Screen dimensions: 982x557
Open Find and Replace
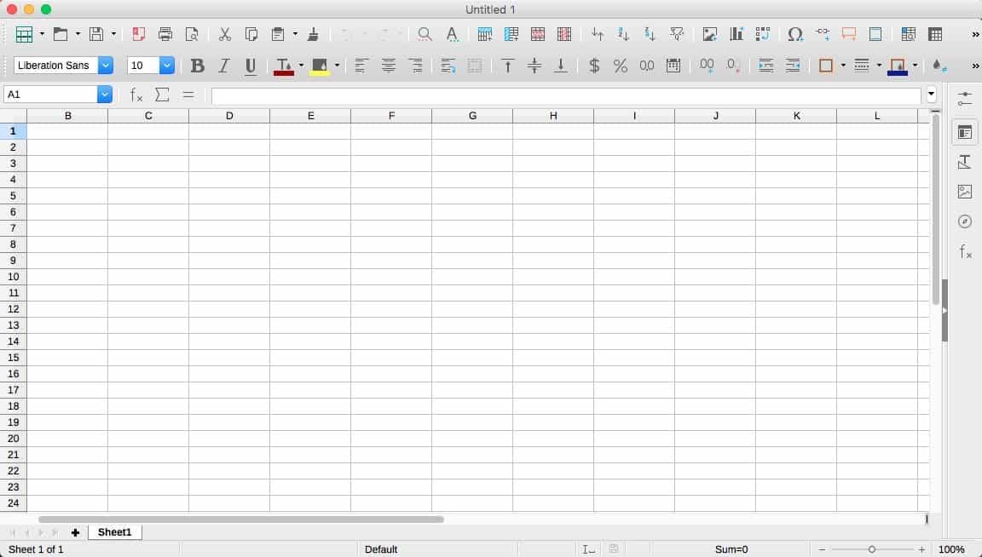pos(425,34)
